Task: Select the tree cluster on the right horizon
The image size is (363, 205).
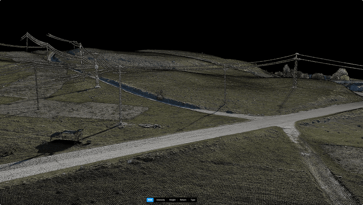Action: tap(340, 74)
